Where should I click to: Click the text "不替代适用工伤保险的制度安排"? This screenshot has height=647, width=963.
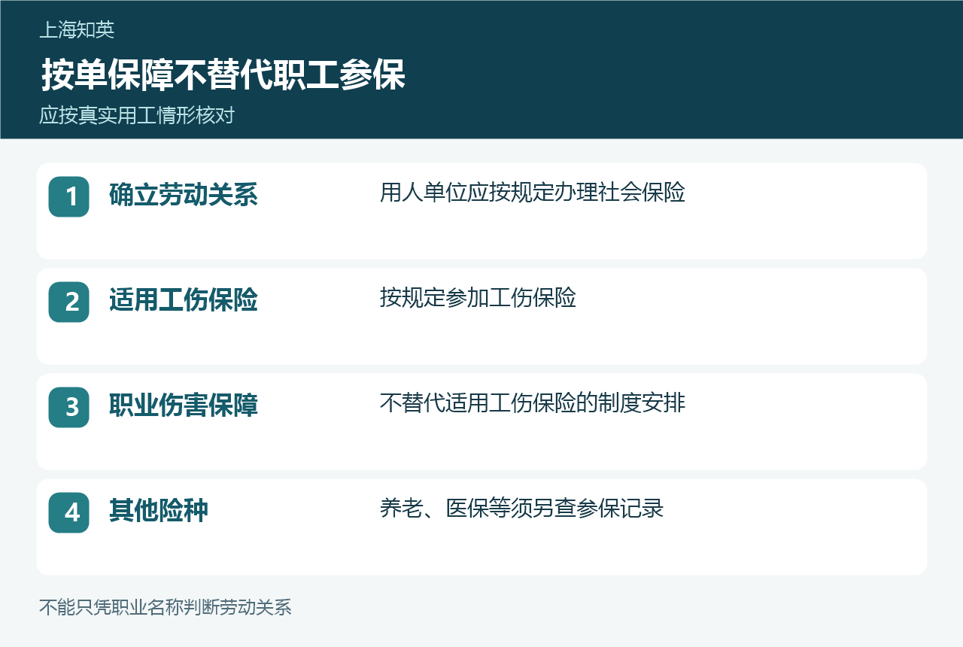pos(533,403)
